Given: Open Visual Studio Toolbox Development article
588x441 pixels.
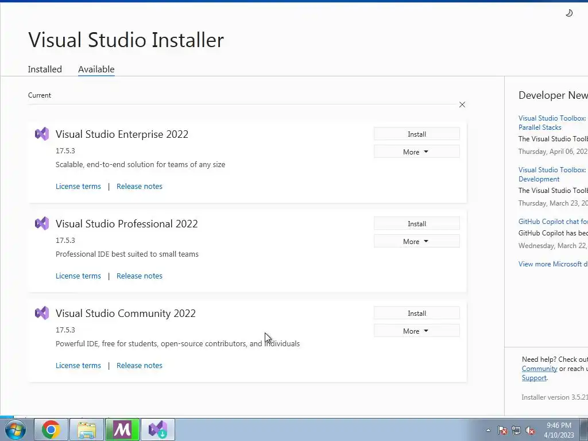Looking at the screenshot, I should (x=553, y=175).
